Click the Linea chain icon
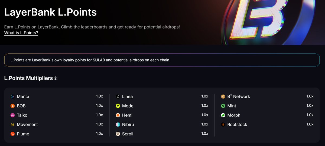 point(118,97)
